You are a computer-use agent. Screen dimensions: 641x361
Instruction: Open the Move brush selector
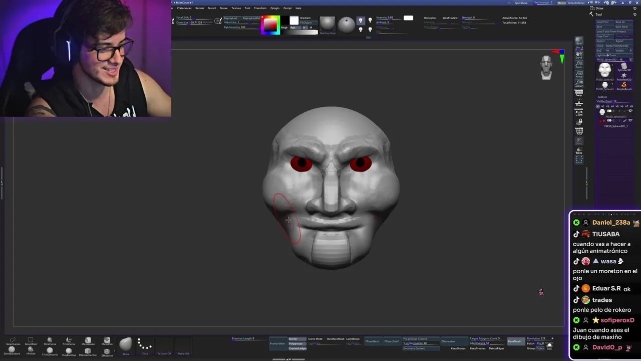click(x=126, y=345)
